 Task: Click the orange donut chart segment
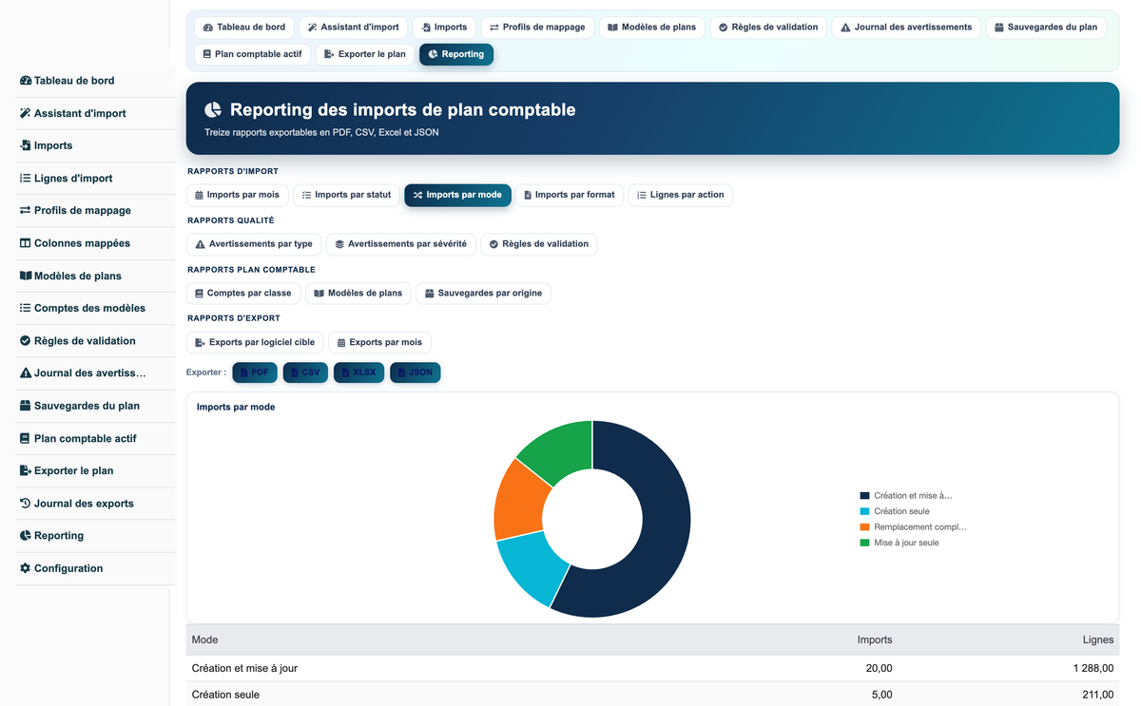[x=521, y=500]
